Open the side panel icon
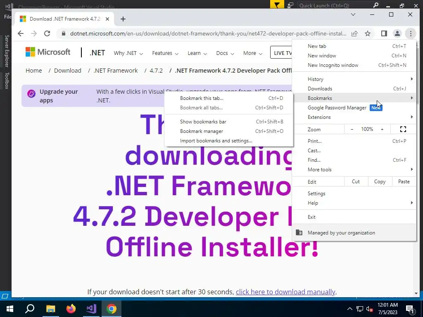423x317 pixels. pyautogui.click(x=384, y=33)
